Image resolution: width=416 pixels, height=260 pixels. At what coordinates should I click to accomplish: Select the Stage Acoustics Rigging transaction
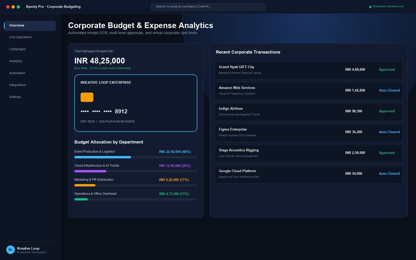(309, 153)
